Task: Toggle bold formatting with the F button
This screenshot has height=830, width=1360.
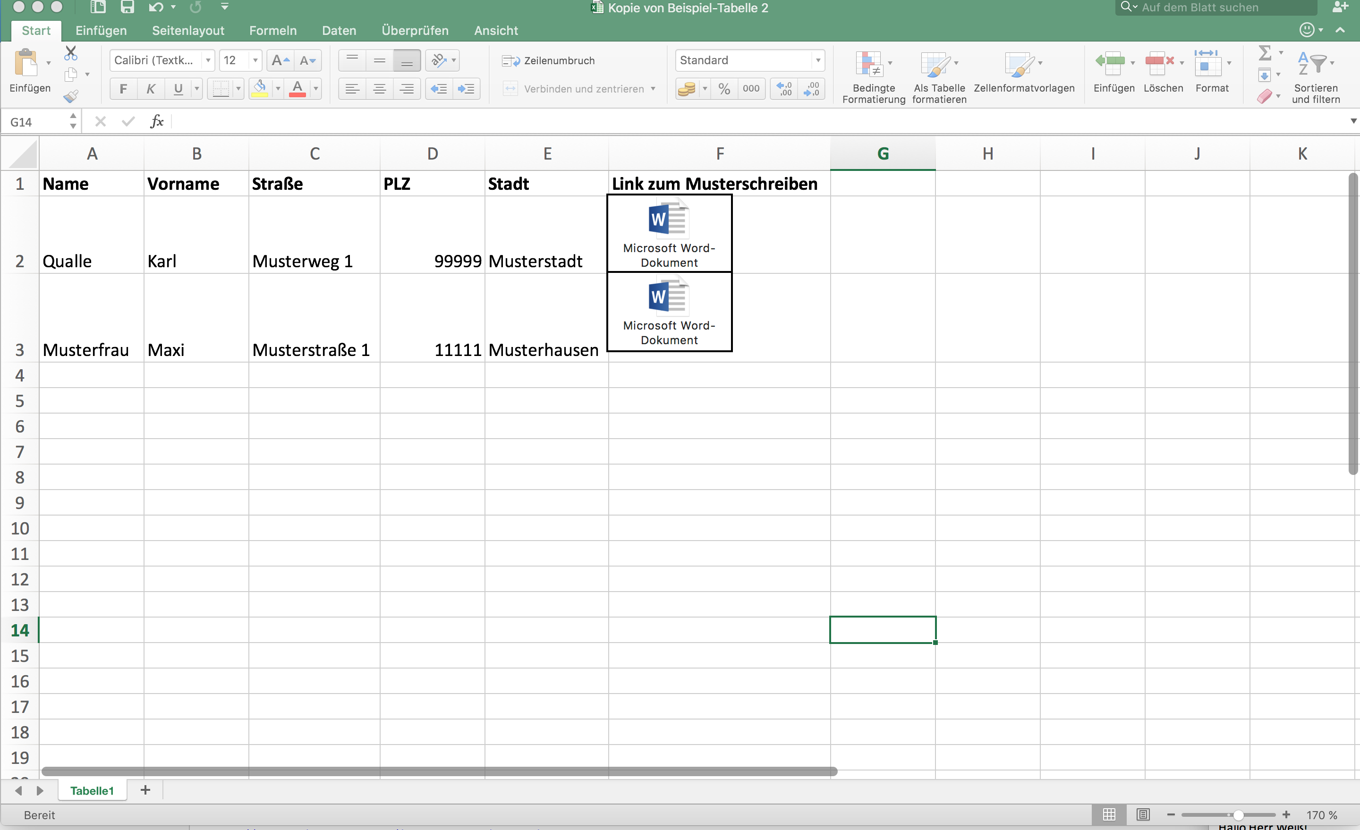Action: click(123, 89)
